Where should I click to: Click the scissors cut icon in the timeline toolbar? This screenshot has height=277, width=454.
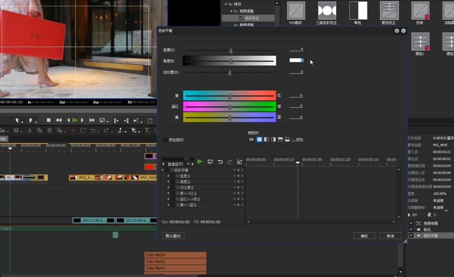tap(30, 131)
